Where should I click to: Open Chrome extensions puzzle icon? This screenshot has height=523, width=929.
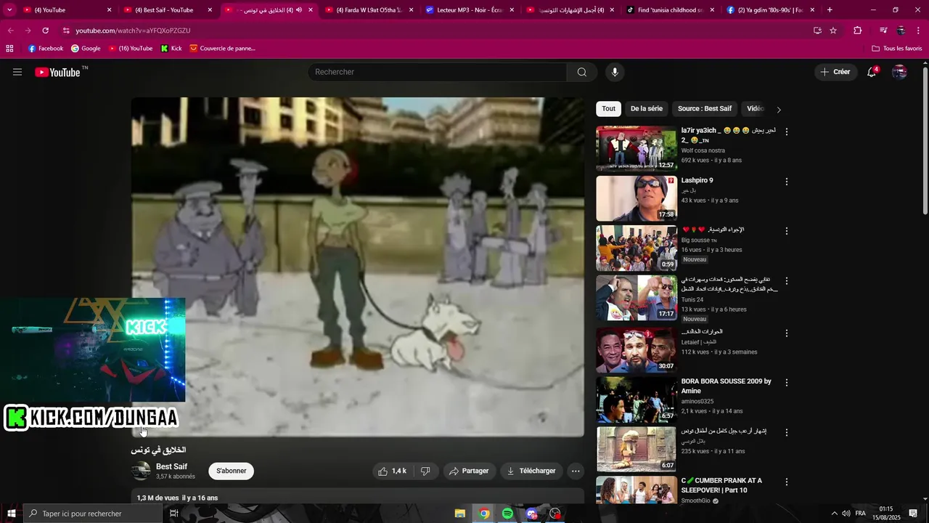(x=858, y=31)
